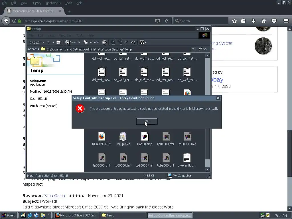Undo last action in Explorer toolbar
This screenshot has width=292, height=219.
click(x=133, y=42)
